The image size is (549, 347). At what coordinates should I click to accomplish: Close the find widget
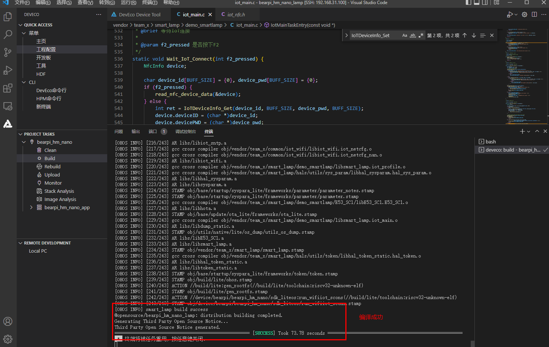click(492, 35)
